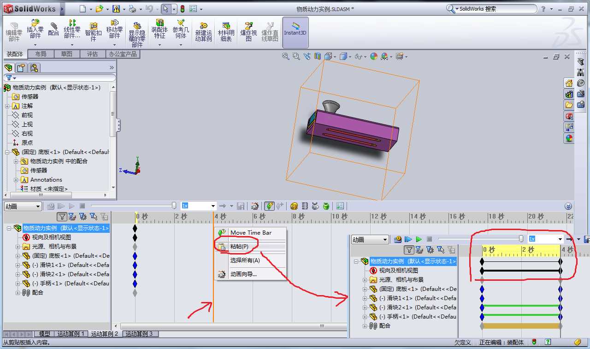Screen dimensions: 590x349
Task: Activate the Zoom to Area tool
Action: [296, 56]
